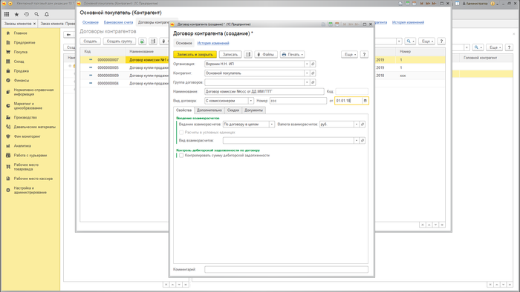Select Заказы клиентов open tab
520x292 pixels.
pyautogui.click(x=18, y=24)
